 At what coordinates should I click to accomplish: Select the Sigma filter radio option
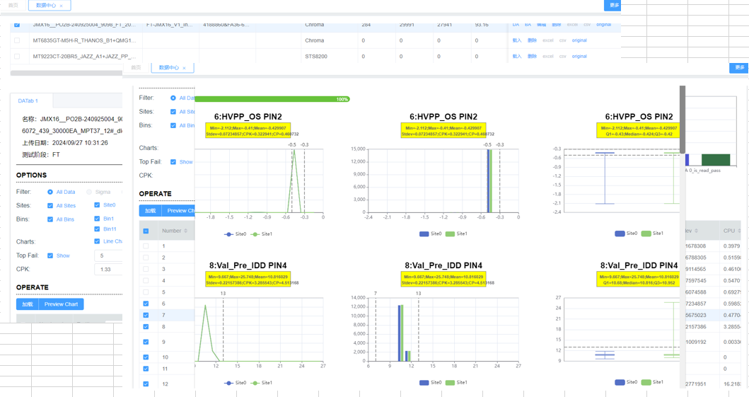[x=89, y=192]
